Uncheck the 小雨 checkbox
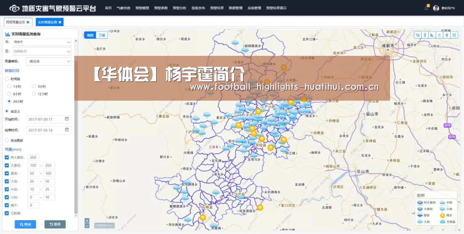 point(7,197)
